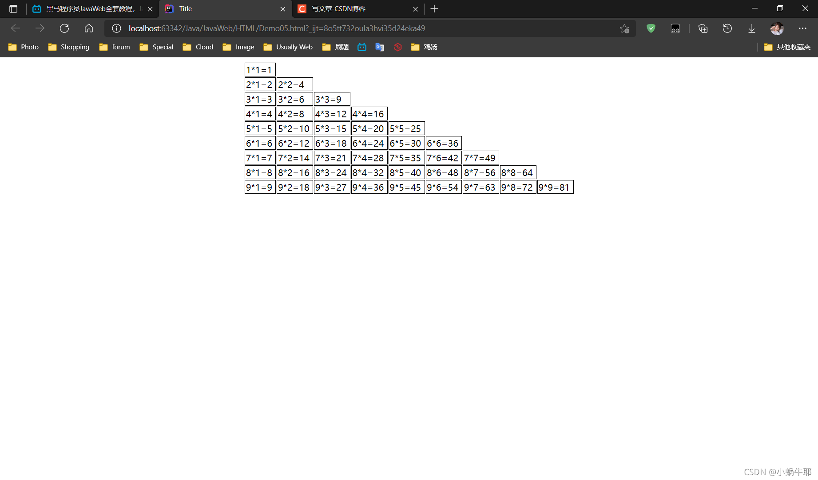Open the 鸡汤 bookmarks folder

pyautogui.click(x=425, y=47)
